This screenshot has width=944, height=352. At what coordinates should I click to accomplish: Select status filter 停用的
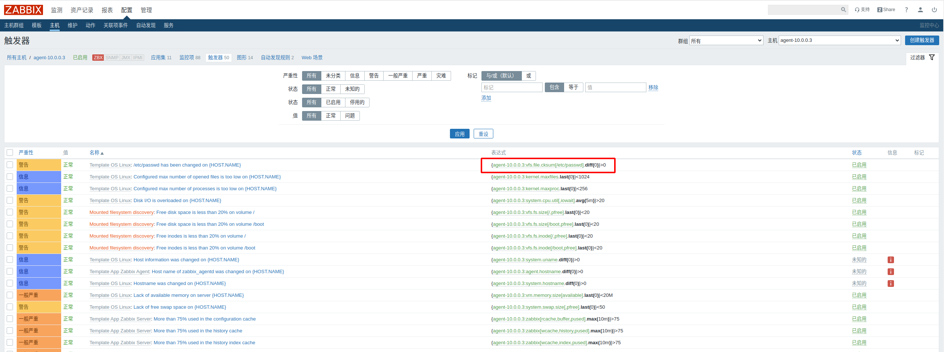[357, 103]
